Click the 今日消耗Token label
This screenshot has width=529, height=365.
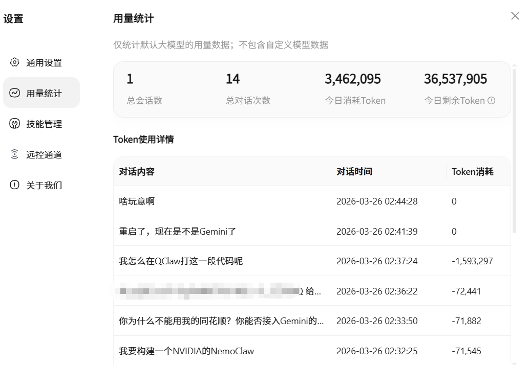355,100
